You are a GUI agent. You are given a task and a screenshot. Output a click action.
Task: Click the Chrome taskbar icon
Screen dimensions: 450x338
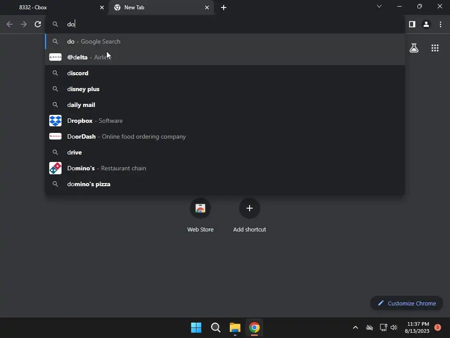tap(254, 327)
